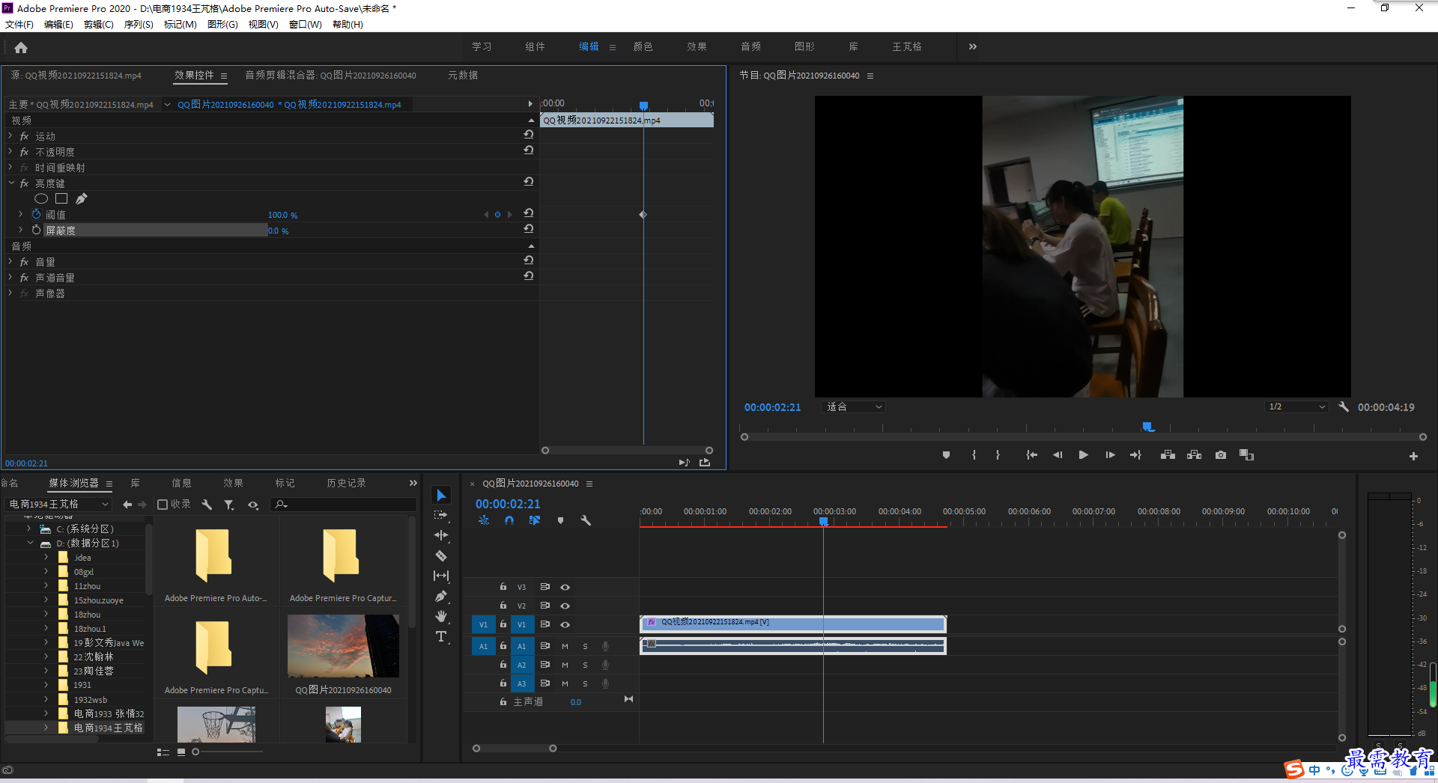Image resolution: width=1438 pixels, height=783 pixels.
Task: Open the Adobe Premiere Pro Auto-Save folder
Action: (x=215, y=564)
